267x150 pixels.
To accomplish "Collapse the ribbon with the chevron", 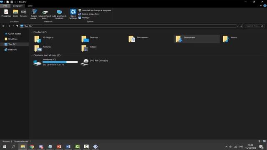I will (261, 6).
